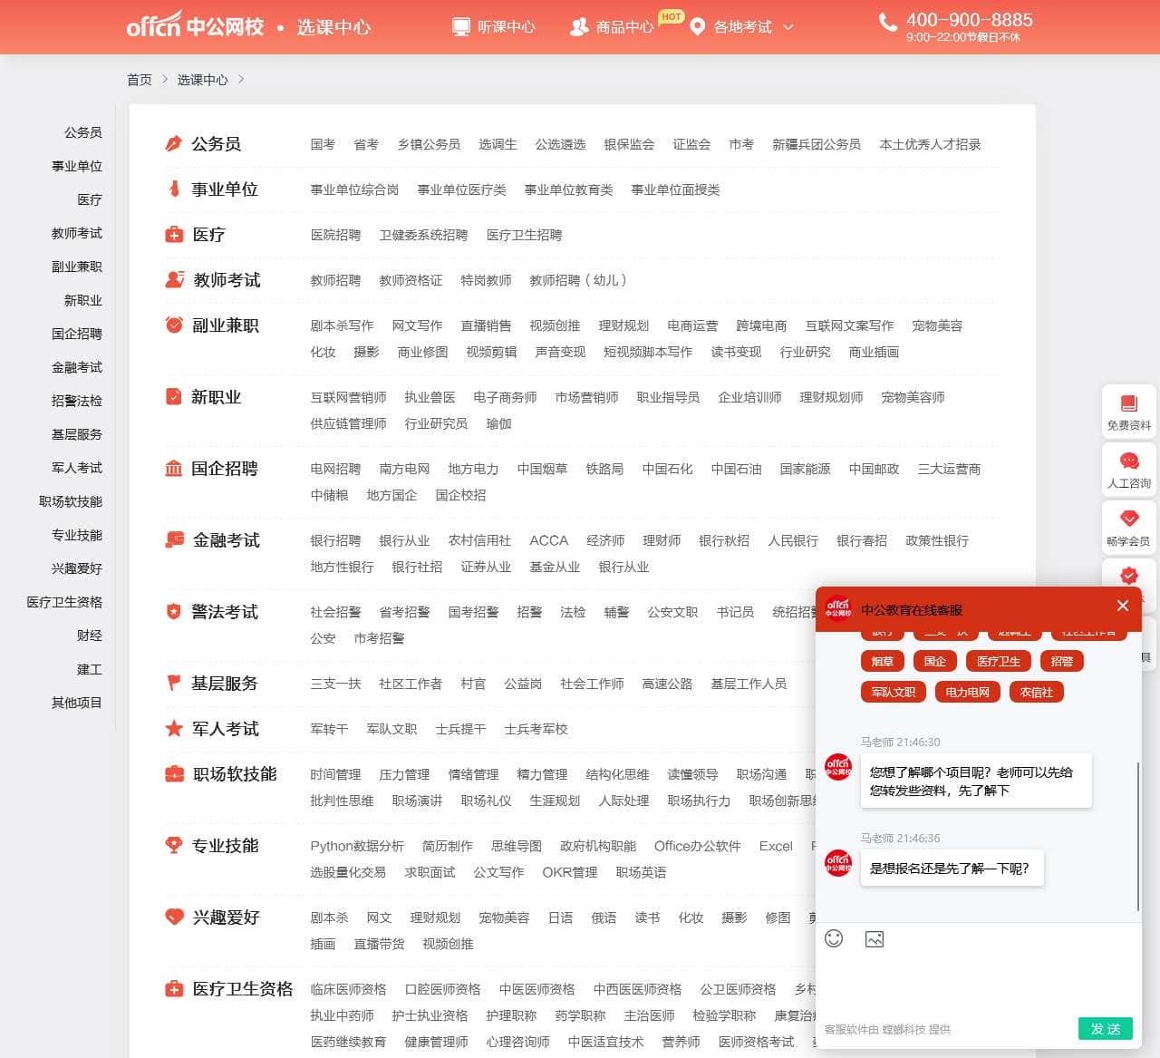Expand the 各地考试 dropdown menu

[744, 27]
